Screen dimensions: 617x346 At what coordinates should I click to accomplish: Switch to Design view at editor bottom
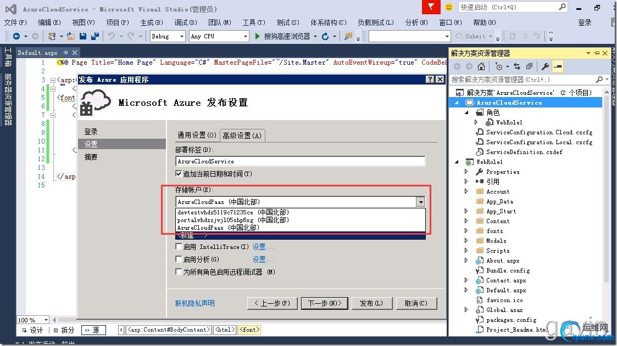click(x=34, y=330)
